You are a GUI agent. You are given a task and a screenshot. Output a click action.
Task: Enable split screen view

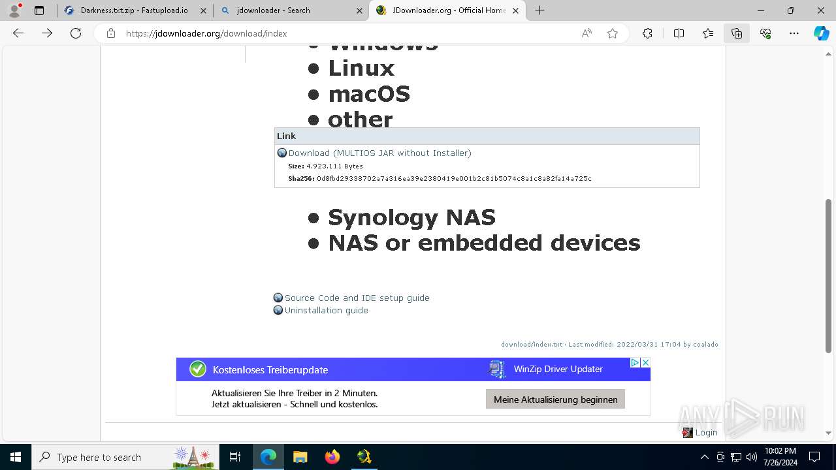[x=679, y=33]
